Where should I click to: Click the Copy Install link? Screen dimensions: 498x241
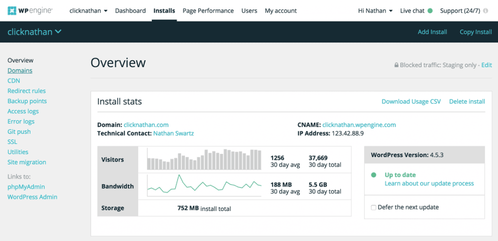(x=476, y=32)
